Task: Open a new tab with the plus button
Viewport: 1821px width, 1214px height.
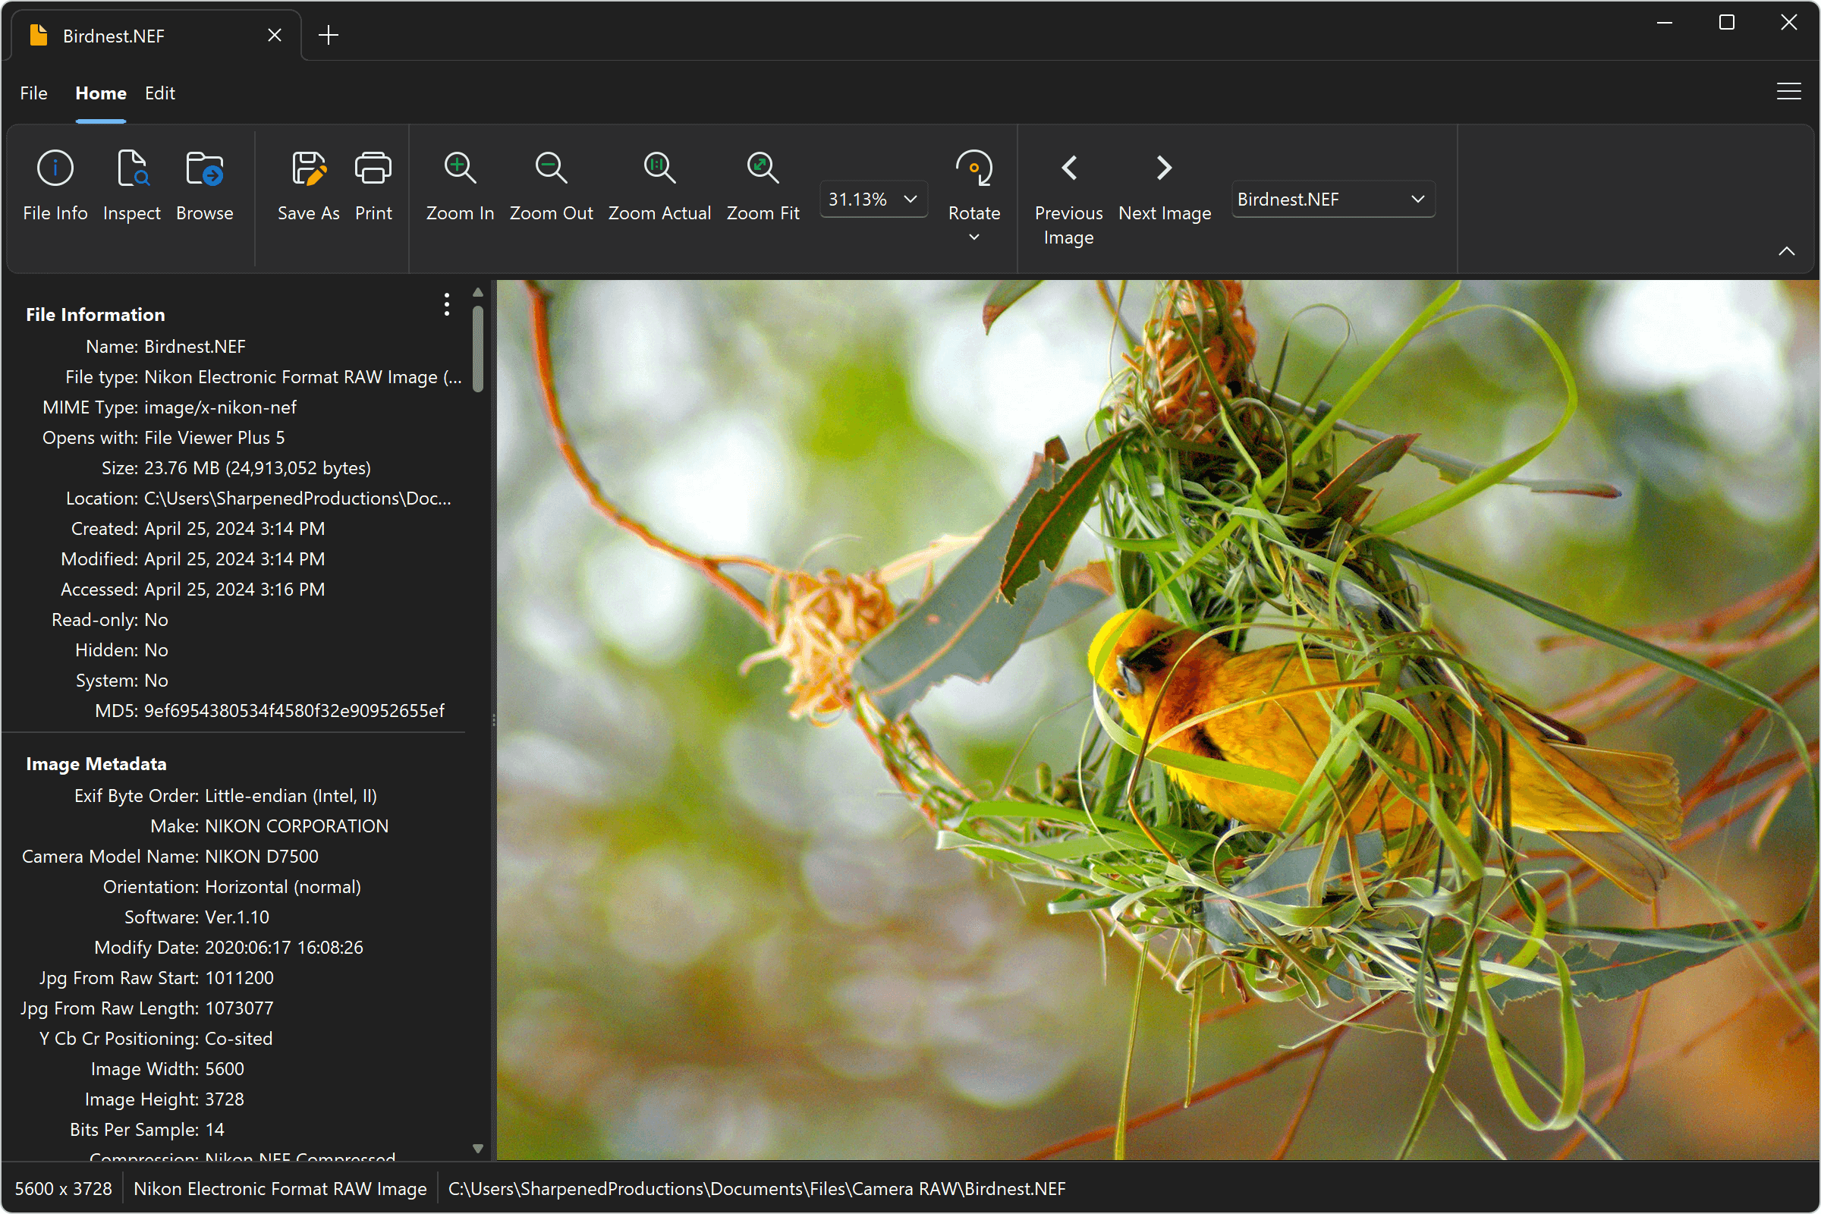Action: [x=328, y=35]
